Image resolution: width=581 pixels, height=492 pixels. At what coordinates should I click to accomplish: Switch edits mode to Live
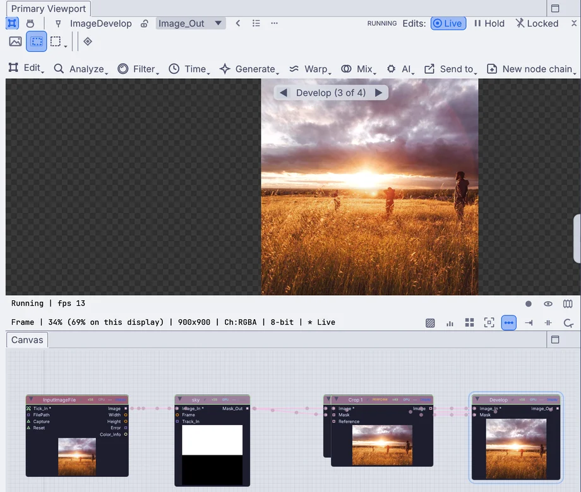point(448,23)
